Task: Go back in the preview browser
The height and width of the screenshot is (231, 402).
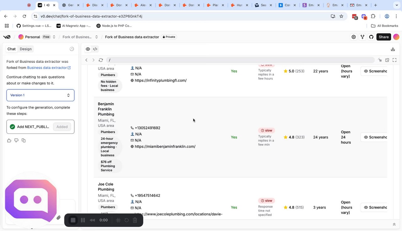Action: pyautogui.click(x=86, y=60)
